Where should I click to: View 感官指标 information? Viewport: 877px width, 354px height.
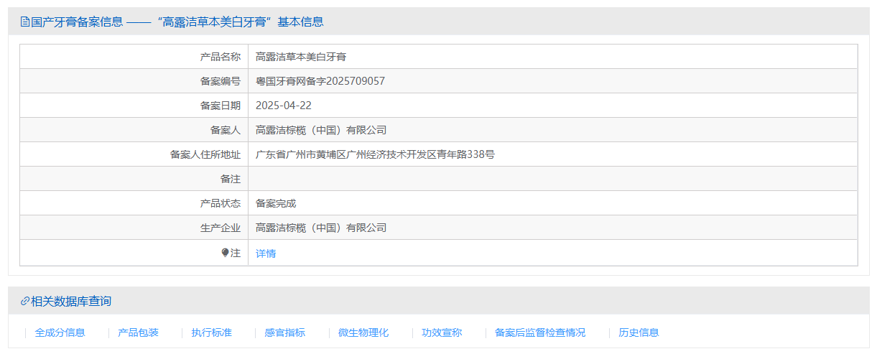(285, 332)
